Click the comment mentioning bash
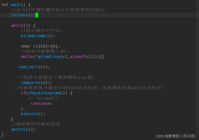 89,88
